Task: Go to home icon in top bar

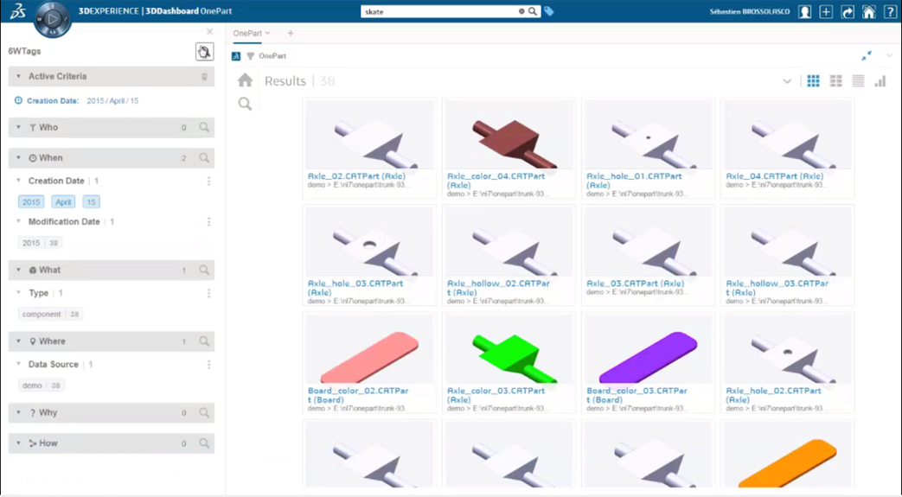Action: 868,11
